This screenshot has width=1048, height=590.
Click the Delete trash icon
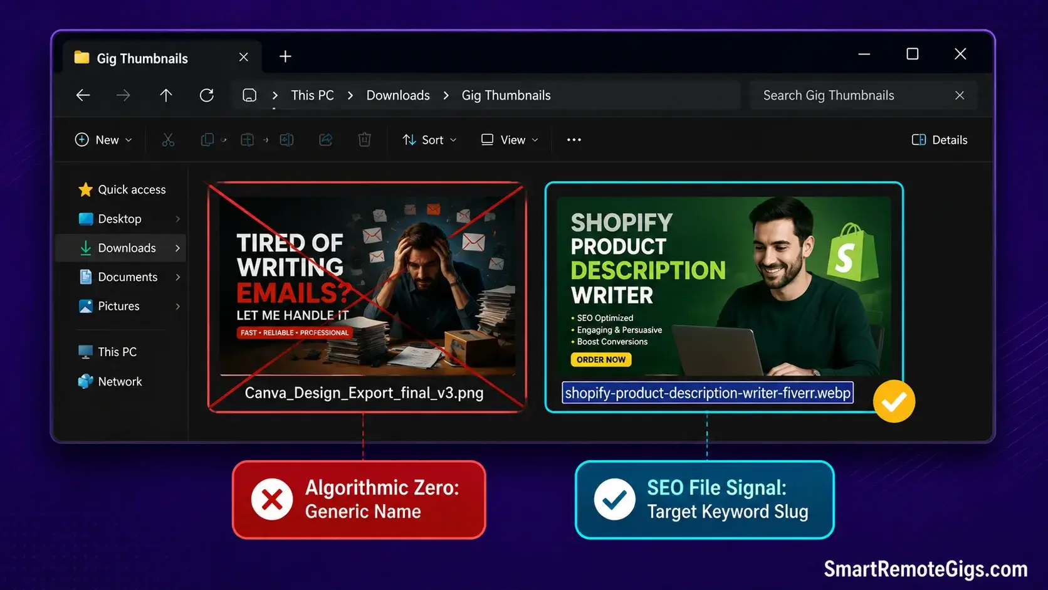click(x=364, y=140)
